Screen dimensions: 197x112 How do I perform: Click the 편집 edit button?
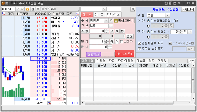(x=129, y=36)
